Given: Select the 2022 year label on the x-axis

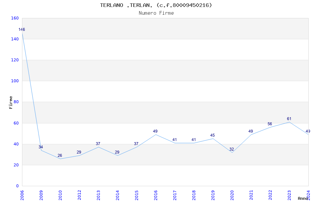Looking at the screenshot, I should (270, 195).
